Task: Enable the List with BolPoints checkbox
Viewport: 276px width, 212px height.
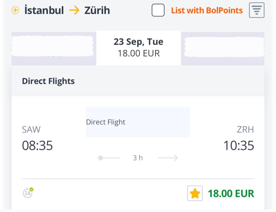Action: click(x=158, y=11)
